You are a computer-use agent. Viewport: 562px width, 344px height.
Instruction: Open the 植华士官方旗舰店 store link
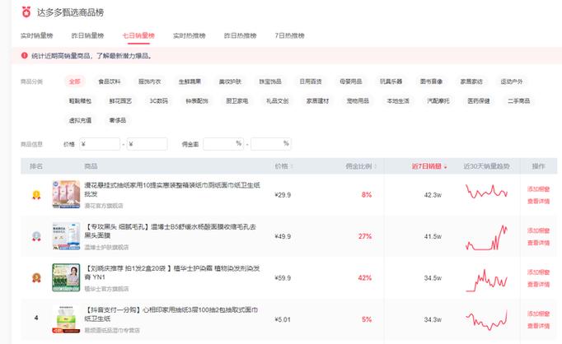click(106, 289)
